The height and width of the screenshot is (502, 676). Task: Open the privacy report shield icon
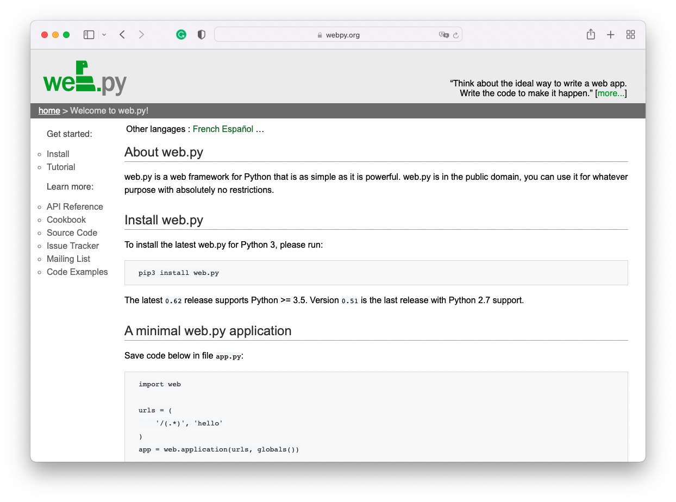(x=202, y=35)
